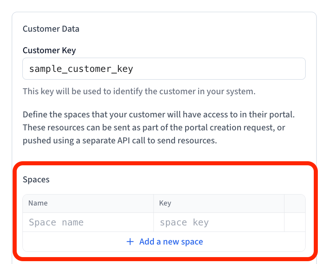Viewport: 328px width, 264px height.
Task: Click the empty actions cell after space key
Action: (x=294, y=222)
